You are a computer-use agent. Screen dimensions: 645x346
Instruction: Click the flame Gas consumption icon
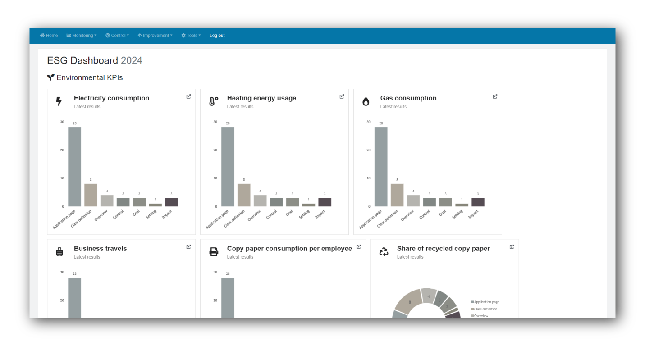(x=366, y=101)
